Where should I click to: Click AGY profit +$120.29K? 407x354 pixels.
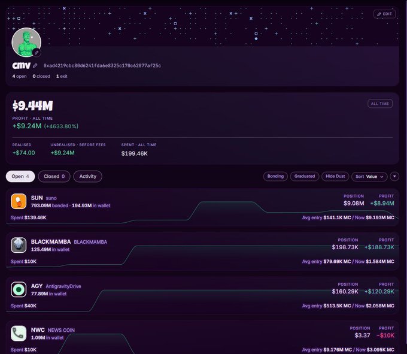[x=379, y=292]
